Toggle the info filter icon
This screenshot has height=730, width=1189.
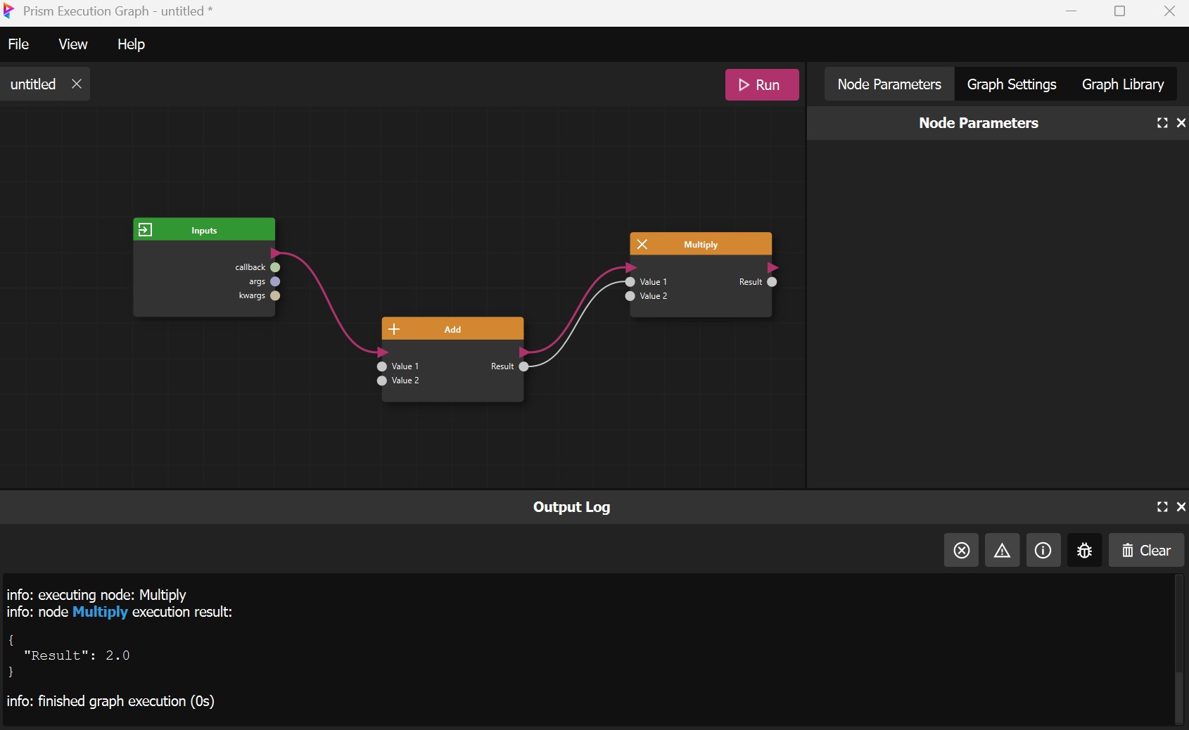click(x=1043, y=551)
